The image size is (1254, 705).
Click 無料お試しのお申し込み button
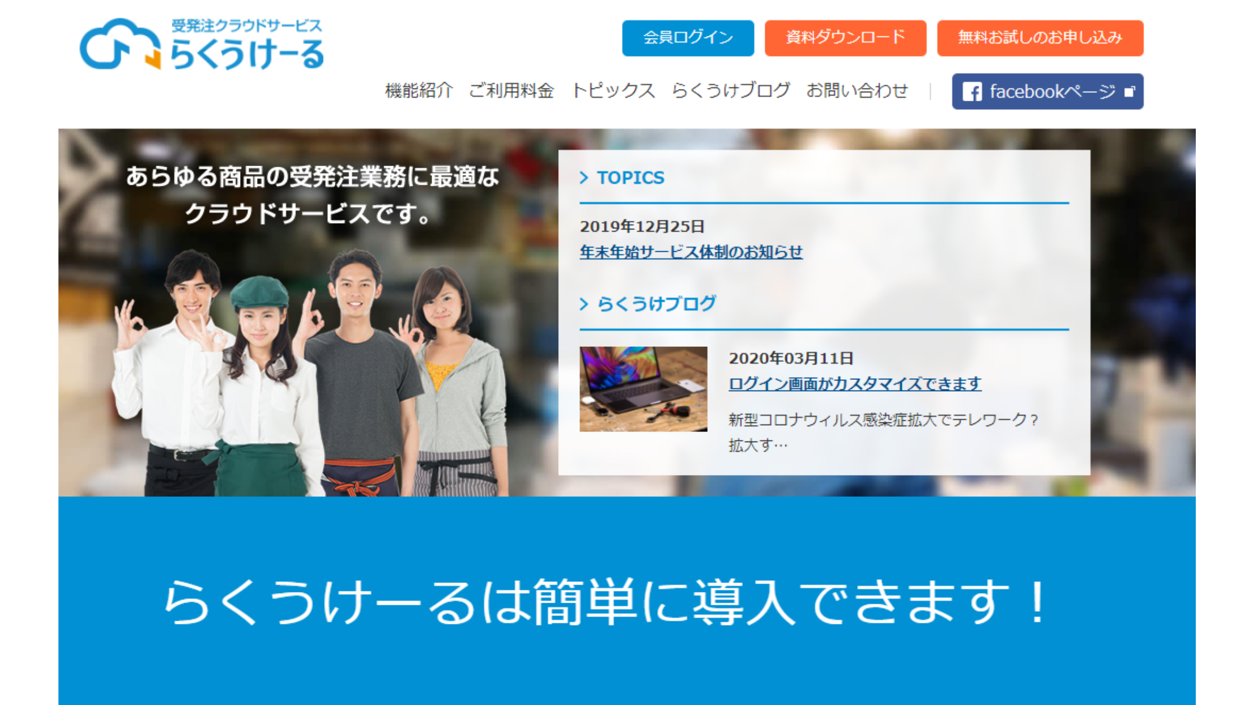(x=1040, y=38)
